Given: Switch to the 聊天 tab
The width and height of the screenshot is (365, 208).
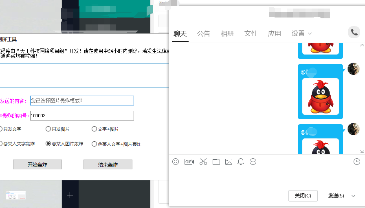Looking at the screenshot, I should click(x=180, y=34).
